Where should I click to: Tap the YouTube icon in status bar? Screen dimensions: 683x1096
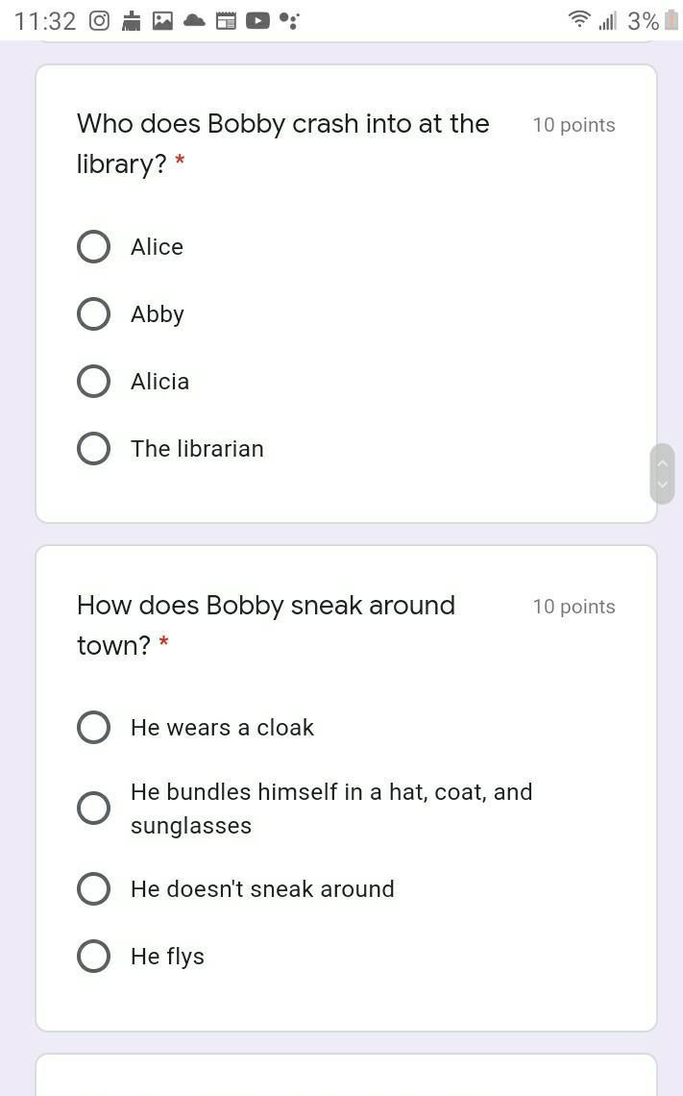pos(257,21)
